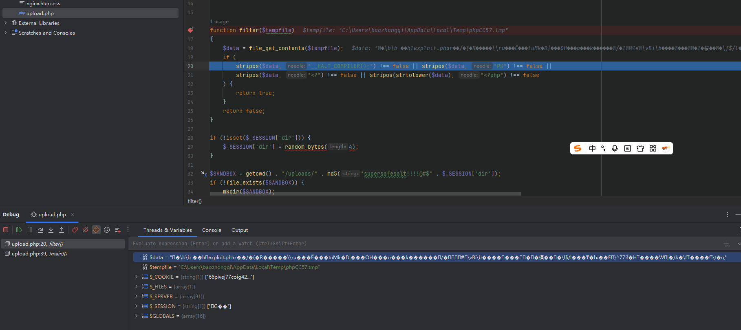Switch to the Output tab
Screen dimensions: 741x330
pos(239,230)
